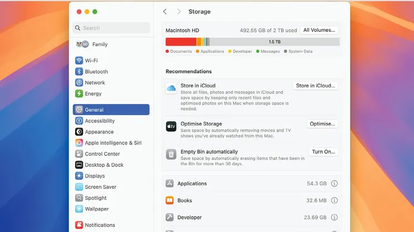Click the Optimise storage button
This screenshot has height=232, width=414.
(322, 124)
